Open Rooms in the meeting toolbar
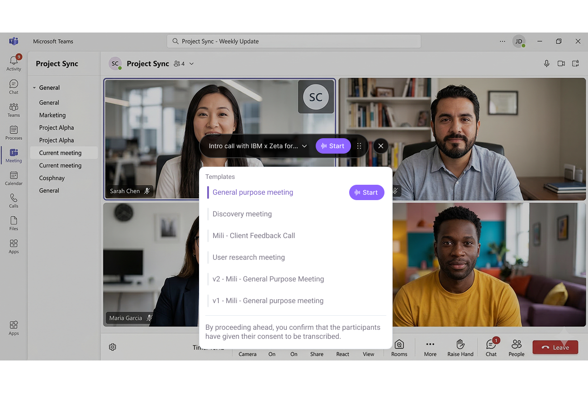The image size is (588, 393). [399, 348]
